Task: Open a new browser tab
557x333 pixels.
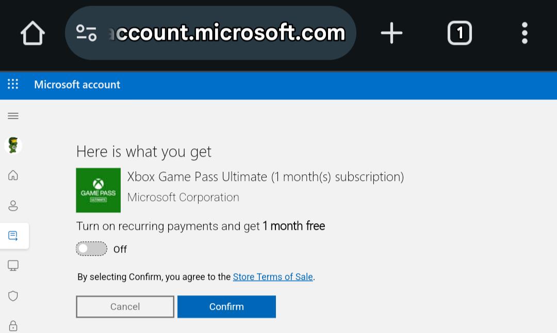Action: tap(391, 32)
